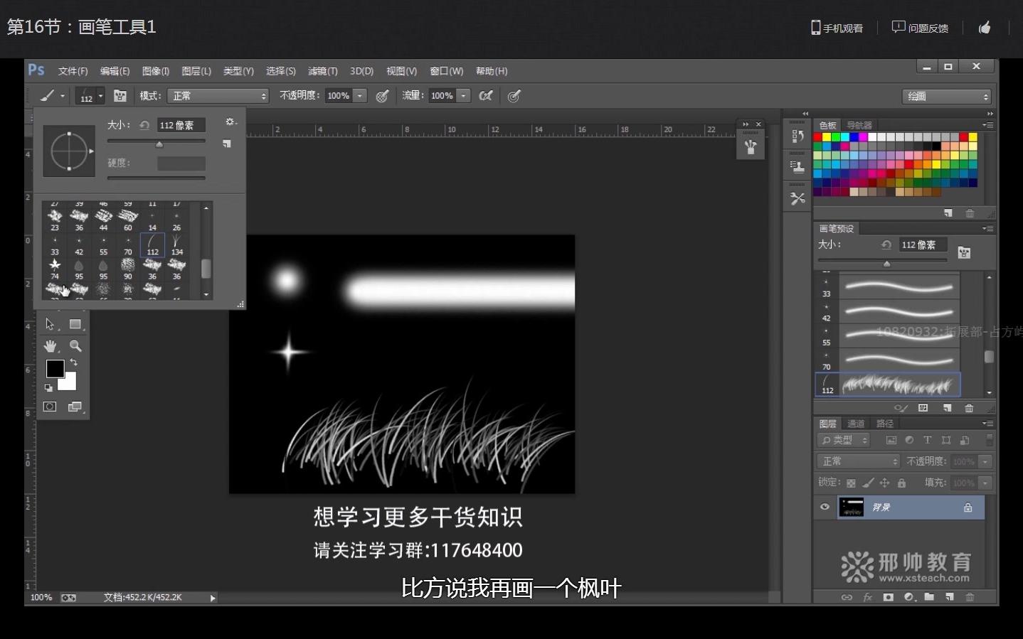This screenshot has height=639, width=1023.
Task: Open Clone Source panel icon
Action: [x=797, y=167]
